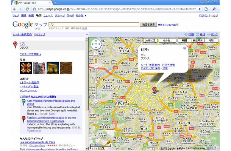Open the 動画 link in the top navigation
The height and width of the screenshot is (151, 231).
(31, 15)
